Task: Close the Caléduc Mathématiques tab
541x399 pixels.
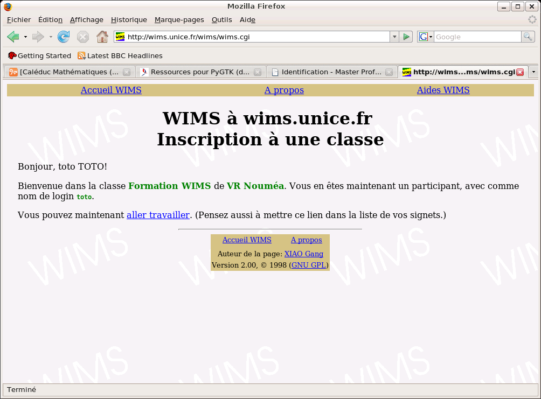Action: coord(127,72)
